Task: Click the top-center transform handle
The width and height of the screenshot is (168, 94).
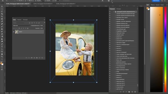Action: click(x=73, y=20)
